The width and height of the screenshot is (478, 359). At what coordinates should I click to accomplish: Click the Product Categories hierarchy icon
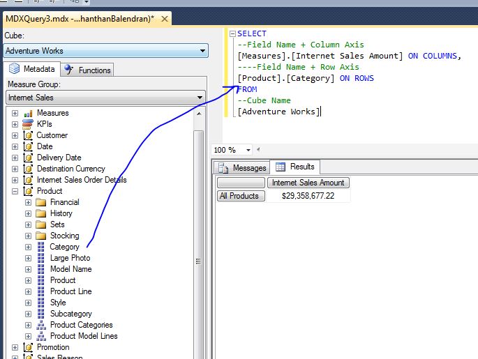(41, 326)
